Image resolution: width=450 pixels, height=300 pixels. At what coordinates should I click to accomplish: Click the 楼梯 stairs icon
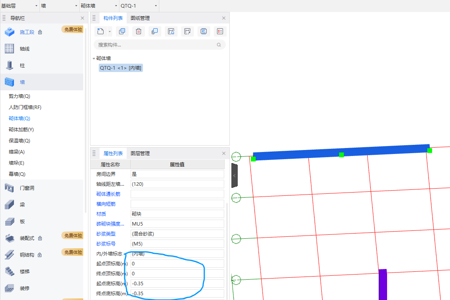10,271
